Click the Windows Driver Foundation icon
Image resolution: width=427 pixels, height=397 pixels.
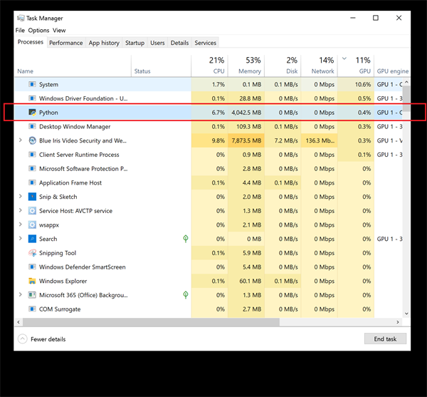tap(32, 98)
